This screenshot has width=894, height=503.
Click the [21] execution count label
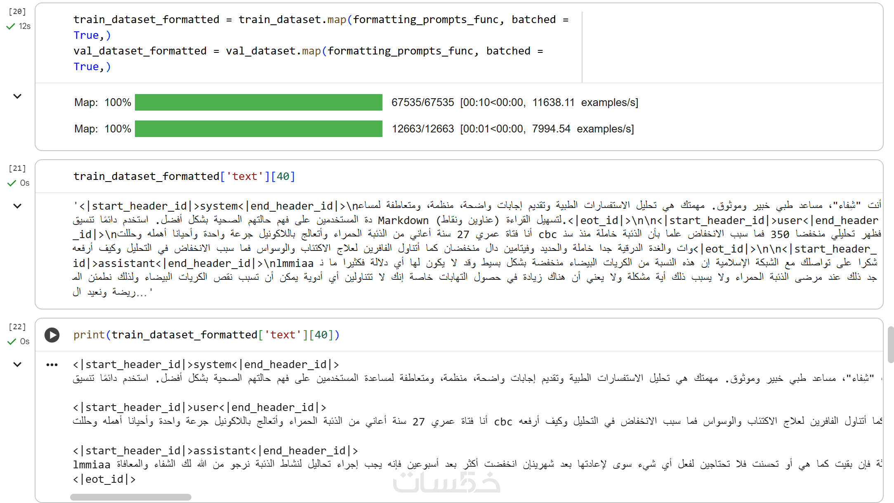tap(17, 168)
